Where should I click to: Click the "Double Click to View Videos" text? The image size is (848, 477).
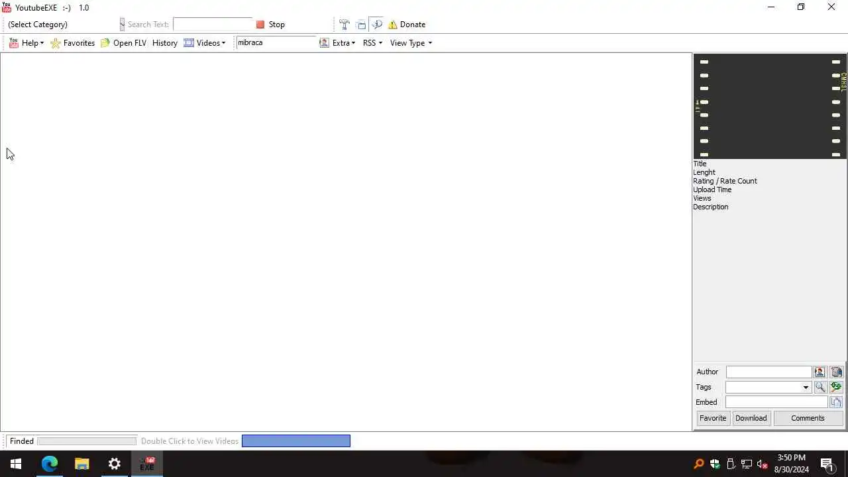click(189, 441)
